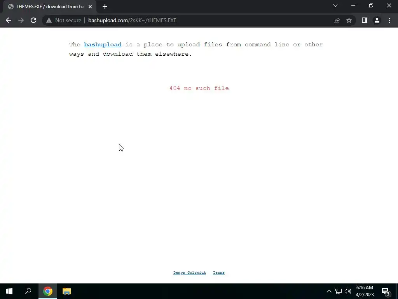Open the notification center
This screenshot has width=398, height=299.
[386, 291]
